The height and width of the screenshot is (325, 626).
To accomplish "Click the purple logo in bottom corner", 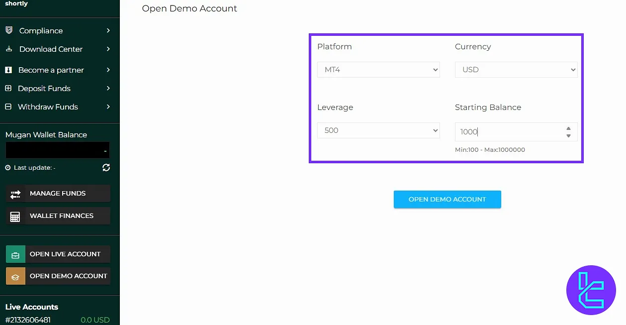I will [591, 290].
